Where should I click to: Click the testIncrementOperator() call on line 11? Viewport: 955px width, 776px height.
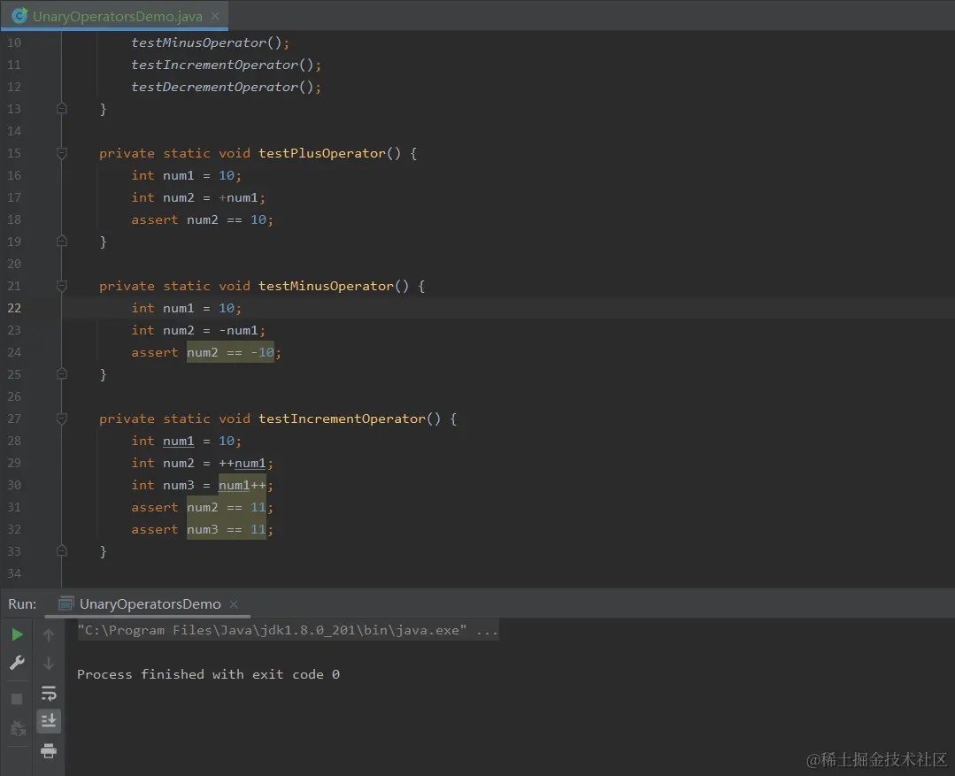click(226, 65)
